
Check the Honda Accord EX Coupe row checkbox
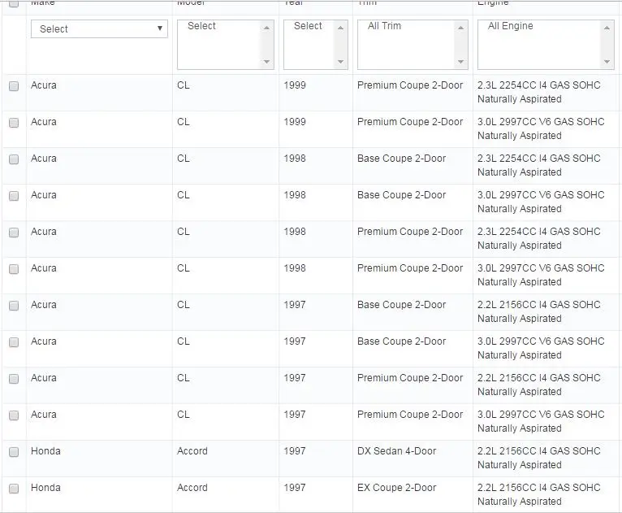point(14,488)
